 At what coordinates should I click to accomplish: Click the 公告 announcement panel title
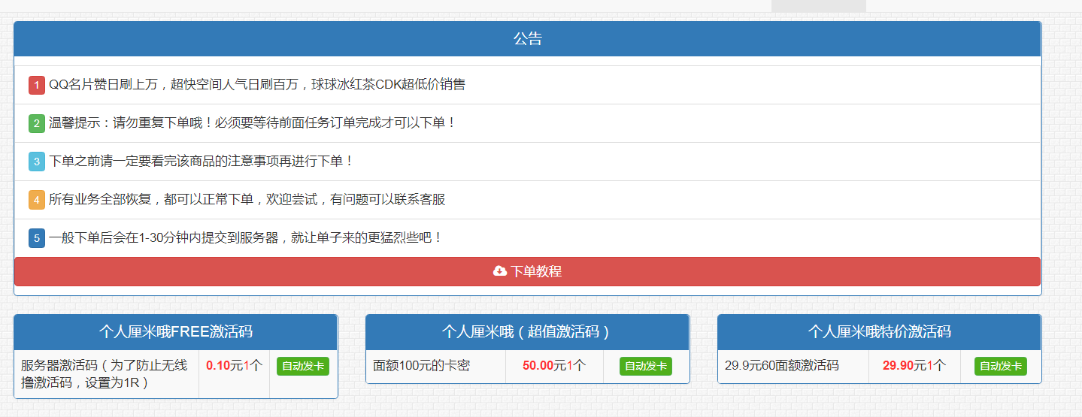pyautogui.click(x=527, y=39)
